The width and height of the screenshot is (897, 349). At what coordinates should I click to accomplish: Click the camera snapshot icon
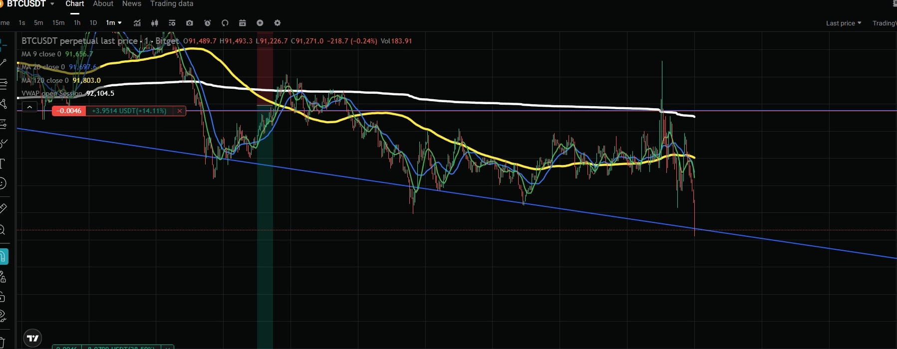point(190,23)
